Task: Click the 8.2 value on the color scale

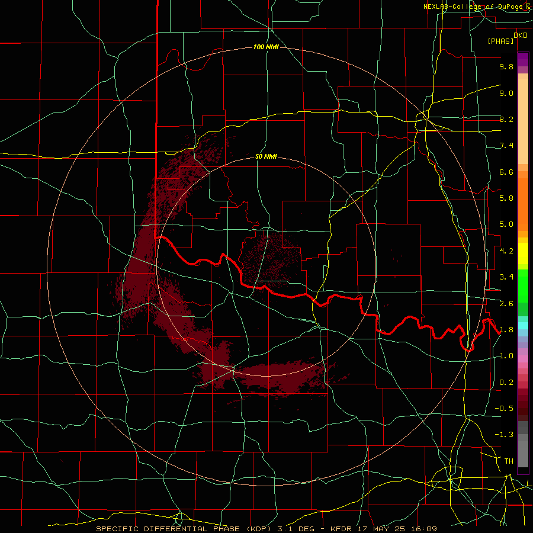Action: point(506,119)
